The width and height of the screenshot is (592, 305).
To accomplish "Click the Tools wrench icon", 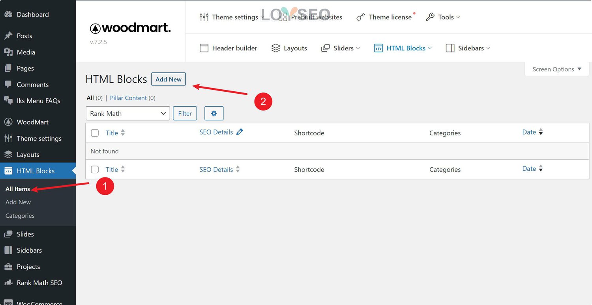I will [x=430, y=17].
